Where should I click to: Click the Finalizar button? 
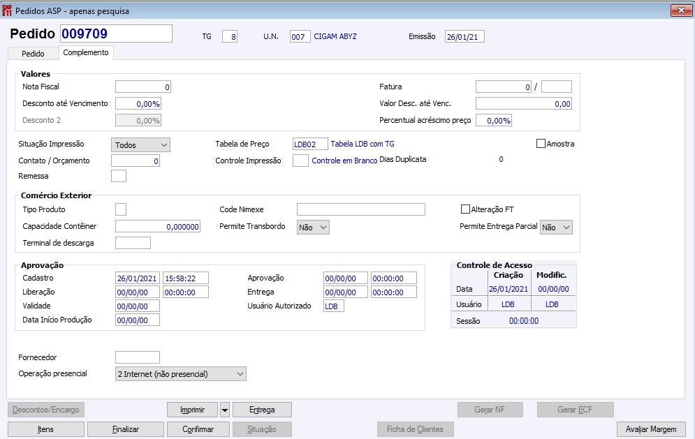pyautogui.click(x=126, y=429)
